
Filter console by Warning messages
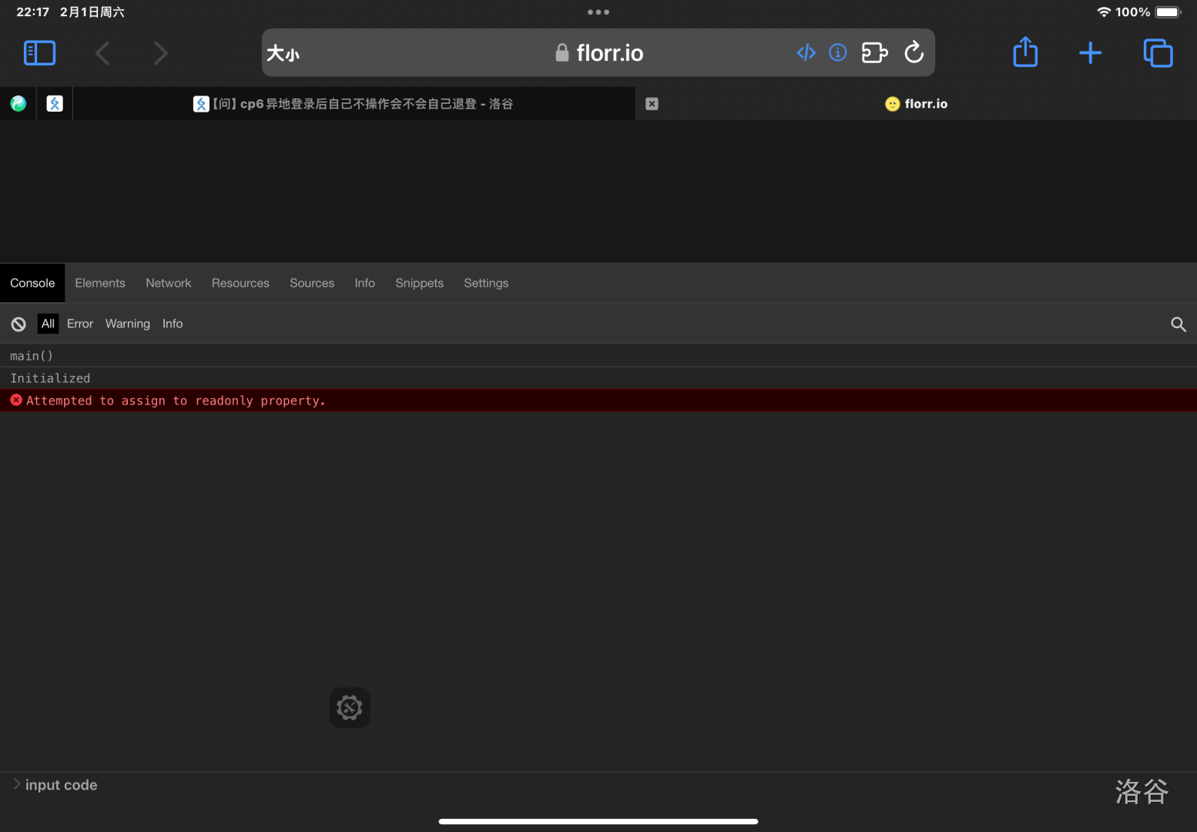coord(127,324)
